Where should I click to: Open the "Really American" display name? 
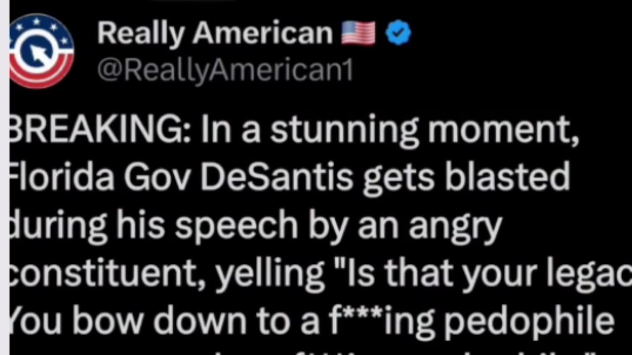point(215,34)
